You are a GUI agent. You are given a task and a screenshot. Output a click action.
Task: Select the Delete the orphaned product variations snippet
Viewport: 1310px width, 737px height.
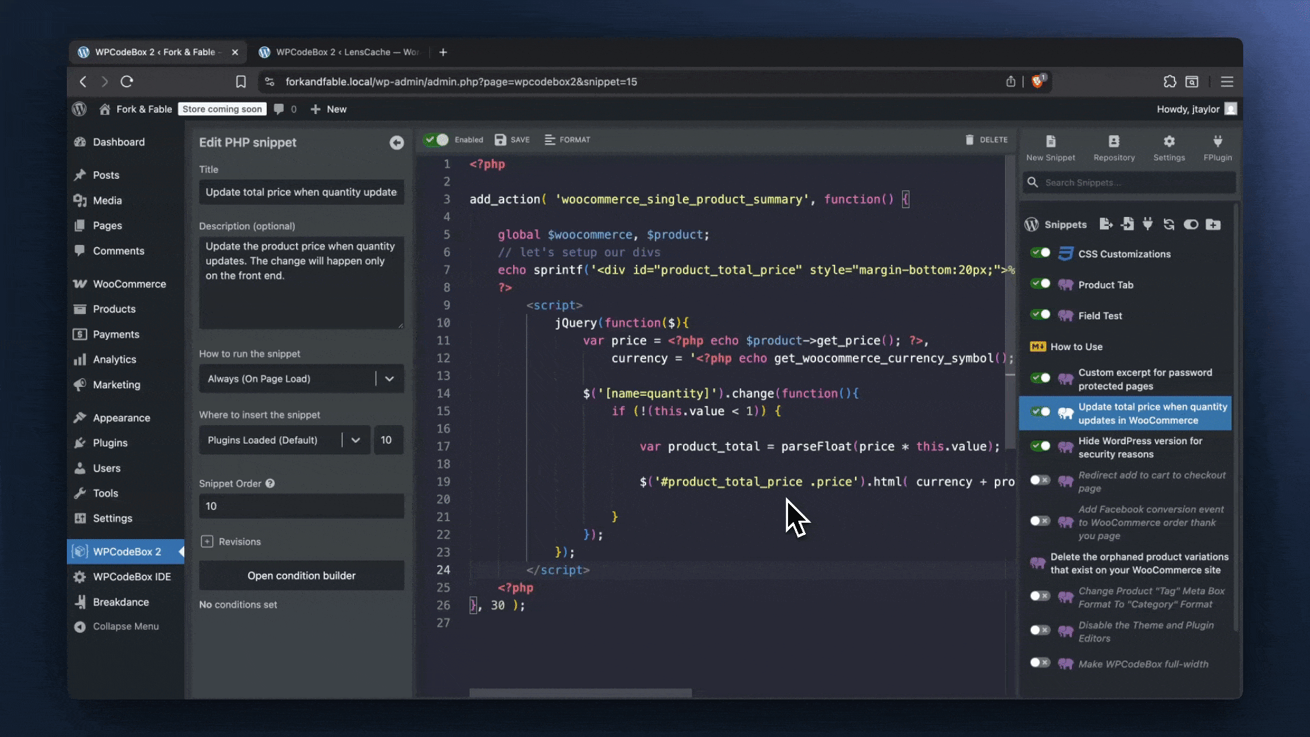(x=1139, y=564)
